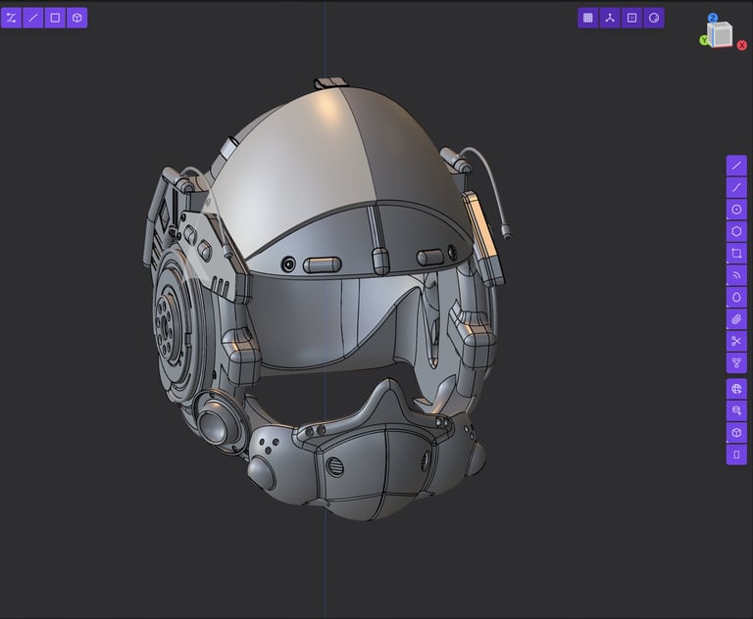753x619 pixels.
Task: Select the Box cube tool in right toolbar
Action: click(x=736, y=433)
